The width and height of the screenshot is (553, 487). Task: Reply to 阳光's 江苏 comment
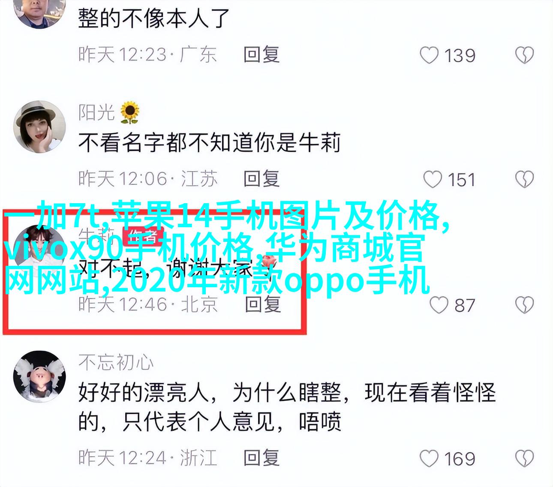click(x=261, y=179)
